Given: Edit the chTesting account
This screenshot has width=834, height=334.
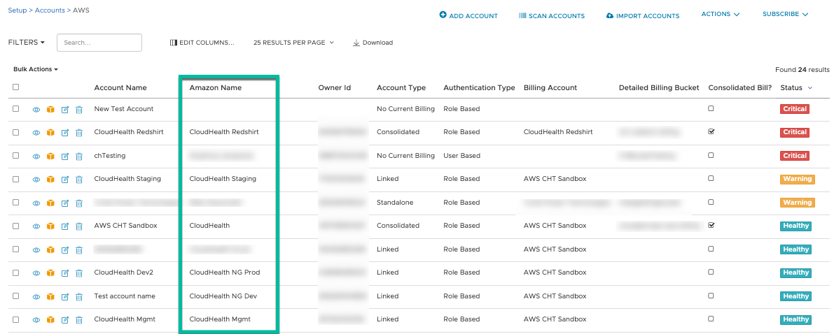Looking at the screenshot, I should (x=65, y=157).
